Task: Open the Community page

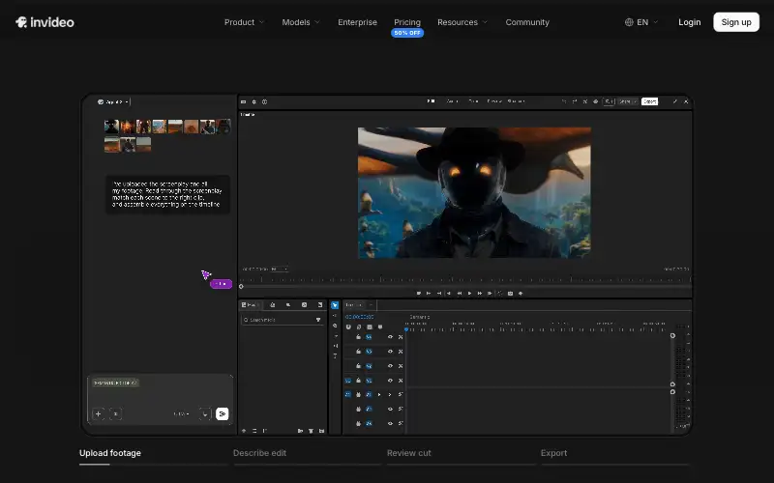Action: coord(527,22)
